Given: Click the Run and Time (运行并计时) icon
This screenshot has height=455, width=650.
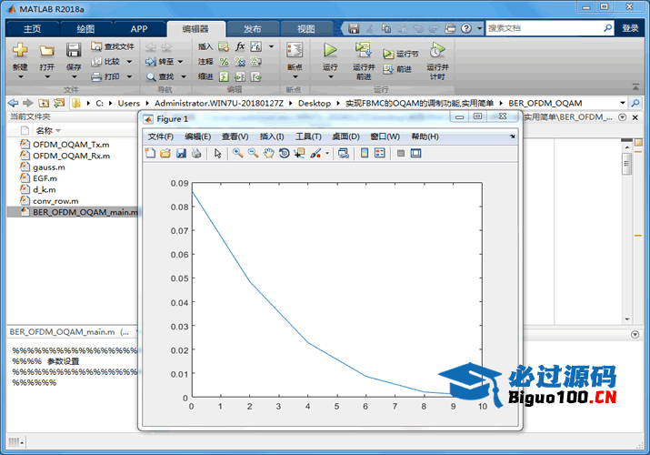Looking at the screenshot, I should click(x=437, y=50).
